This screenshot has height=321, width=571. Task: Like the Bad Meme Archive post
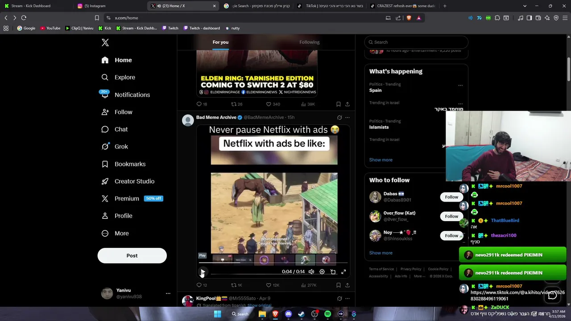point(273,285)
